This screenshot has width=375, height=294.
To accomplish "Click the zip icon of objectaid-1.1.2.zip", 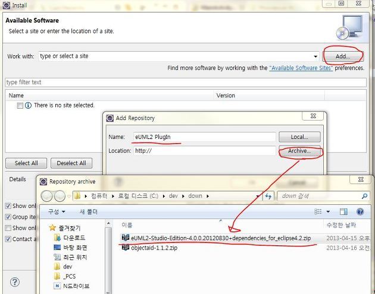I will (126, 248).
